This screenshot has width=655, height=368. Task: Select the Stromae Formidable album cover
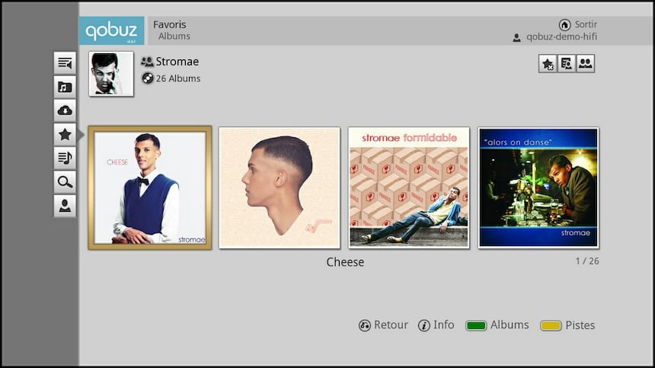409,188
